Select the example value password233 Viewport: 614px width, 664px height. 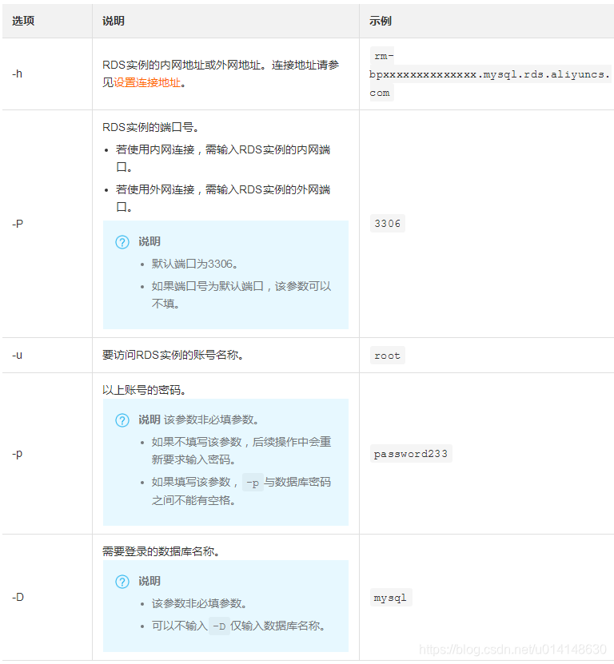coord(411,454)
